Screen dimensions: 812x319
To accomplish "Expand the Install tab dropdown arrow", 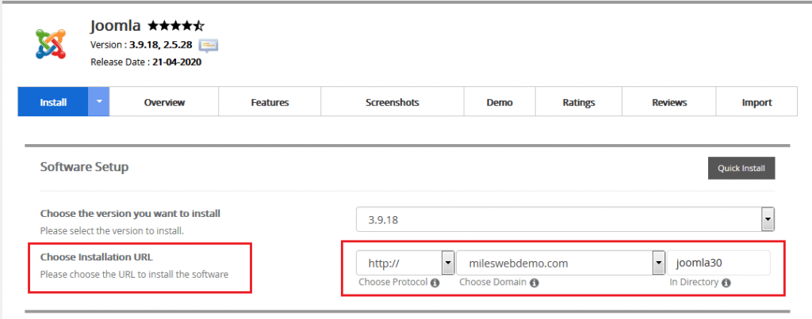I will point(99,102).
